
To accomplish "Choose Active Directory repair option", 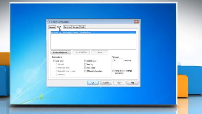I will tap(56, 71).
